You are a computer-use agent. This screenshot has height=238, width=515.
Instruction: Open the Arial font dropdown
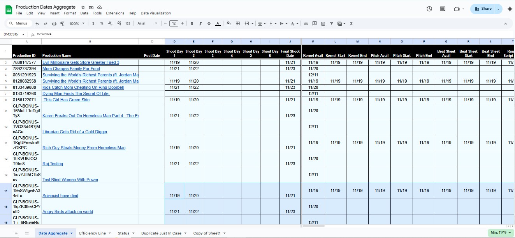click(147, 23)
